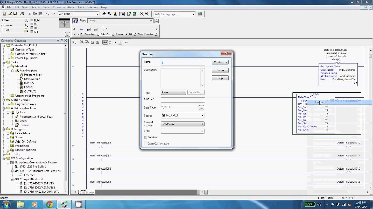Screen dimensions: 373x209
Task: Open the External Access Read/Write dropdown
Action: coord(183,124)
